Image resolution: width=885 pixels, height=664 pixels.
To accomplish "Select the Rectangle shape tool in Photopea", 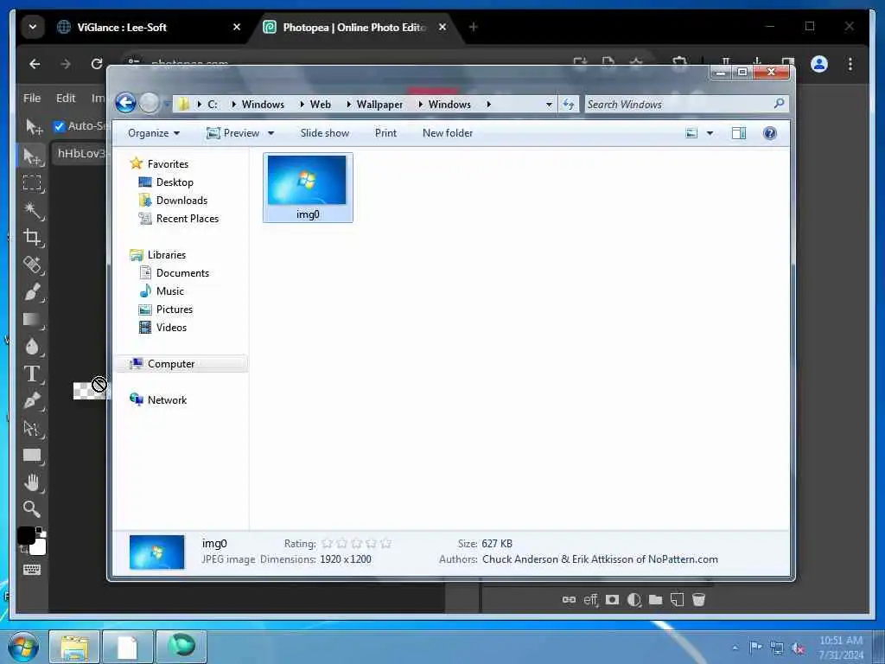I will (x=33, y=456).
